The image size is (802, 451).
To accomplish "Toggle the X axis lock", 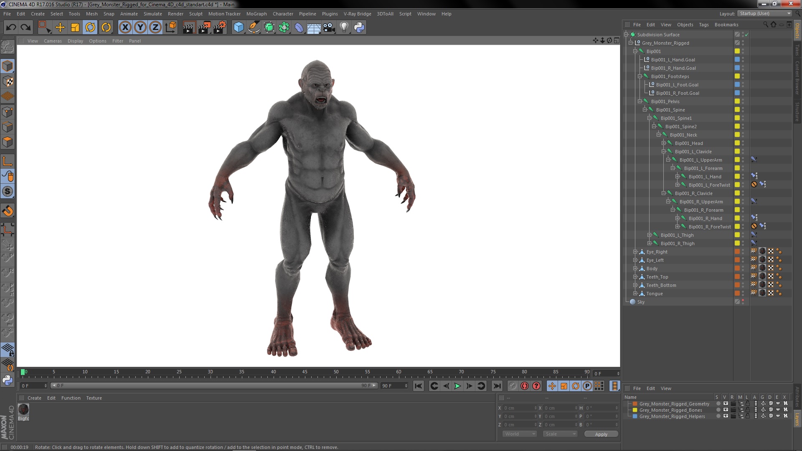I will click(x=125, y=28).
